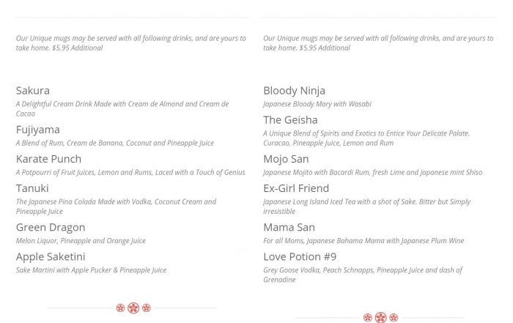Click the Japanese Bloody Mary with Wasabi description
The width and height of the screenshot is (513, 323).
point(317,104)
